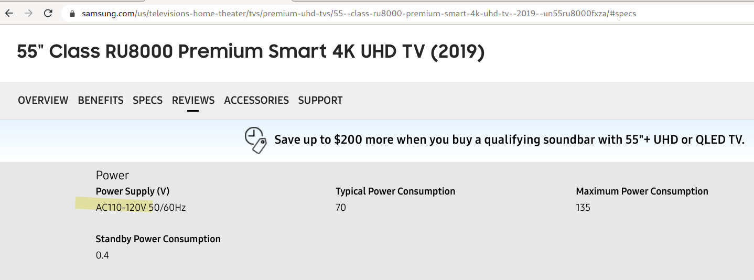Image resolution: width=754 pixels, height=280 pixels.
Task: Reload the page with the refresh icon
Action: pyautogui.click(x=48, y=13)
